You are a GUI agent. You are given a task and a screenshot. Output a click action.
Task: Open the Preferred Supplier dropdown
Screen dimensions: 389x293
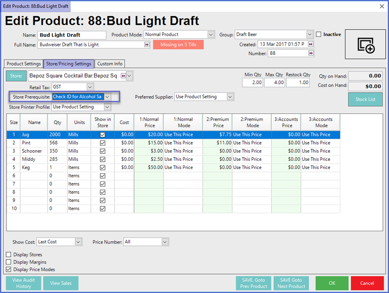point(230,97)
